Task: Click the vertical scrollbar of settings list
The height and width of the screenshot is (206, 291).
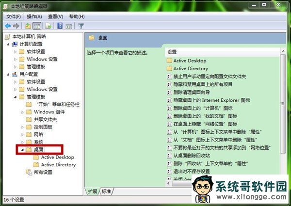Action: point(283,104)
